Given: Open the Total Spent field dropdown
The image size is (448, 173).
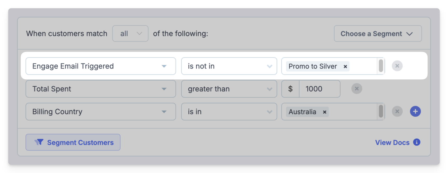Looking at the screenshot, I should 101,89.
